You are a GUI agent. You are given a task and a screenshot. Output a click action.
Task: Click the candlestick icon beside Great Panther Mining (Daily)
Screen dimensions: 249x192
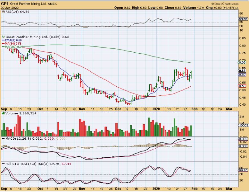coord(3,37)
